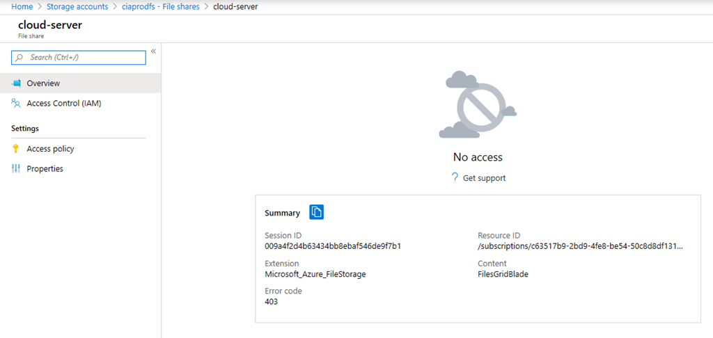Click the Session ID value text

click(x=332, y=246)
